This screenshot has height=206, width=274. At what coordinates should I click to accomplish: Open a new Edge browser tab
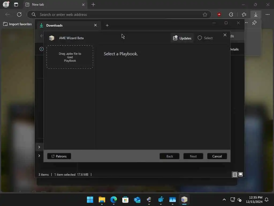pyautogui.click(x=93, y=5)
